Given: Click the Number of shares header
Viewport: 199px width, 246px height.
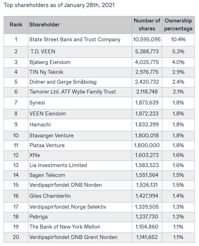Looking at the screenshot, I should click(147, 25).
